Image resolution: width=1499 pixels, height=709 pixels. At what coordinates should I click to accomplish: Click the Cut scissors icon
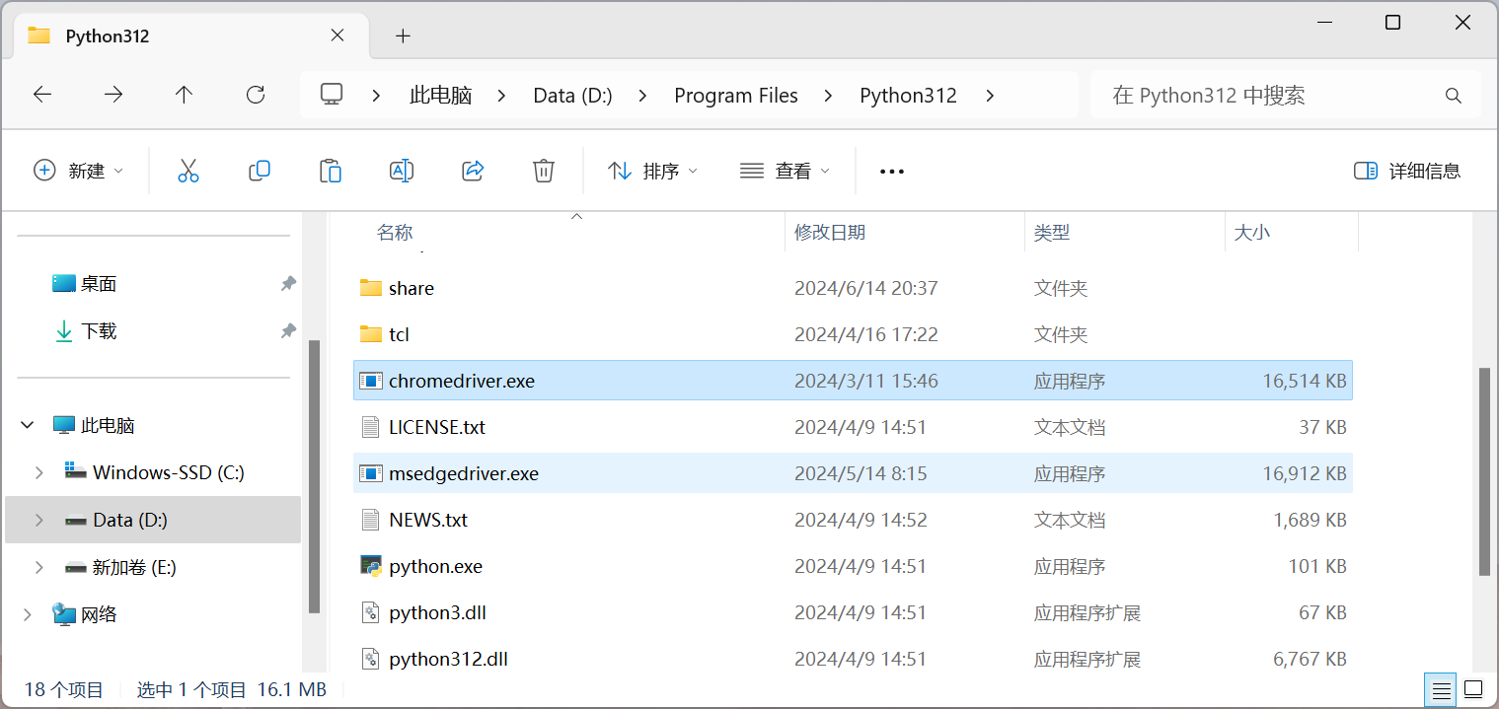188,171
